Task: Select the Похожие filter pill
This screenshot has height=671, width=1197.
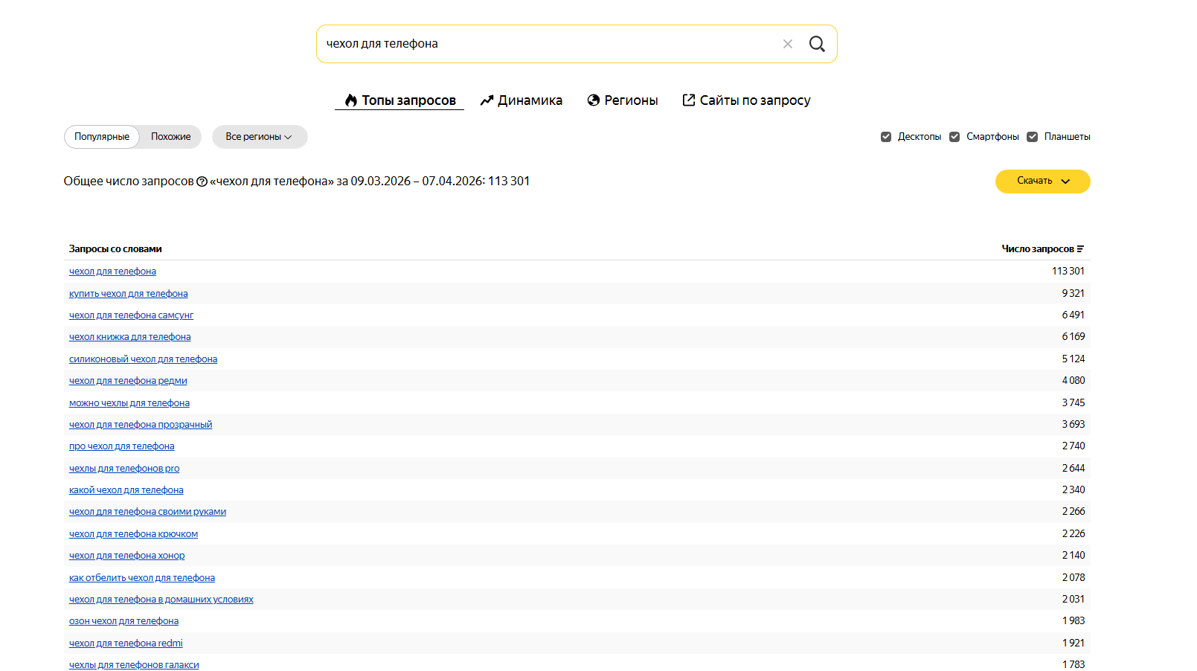Action: (x=170, y=136)
